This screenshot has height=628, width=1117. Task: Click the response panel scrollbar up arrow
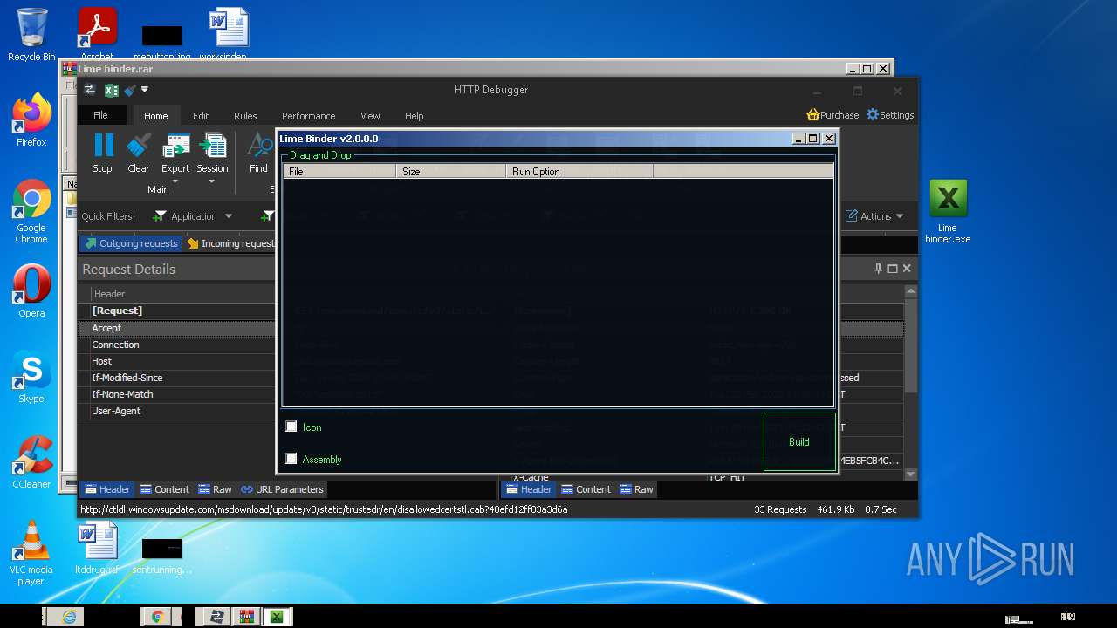tap(910, 291)
